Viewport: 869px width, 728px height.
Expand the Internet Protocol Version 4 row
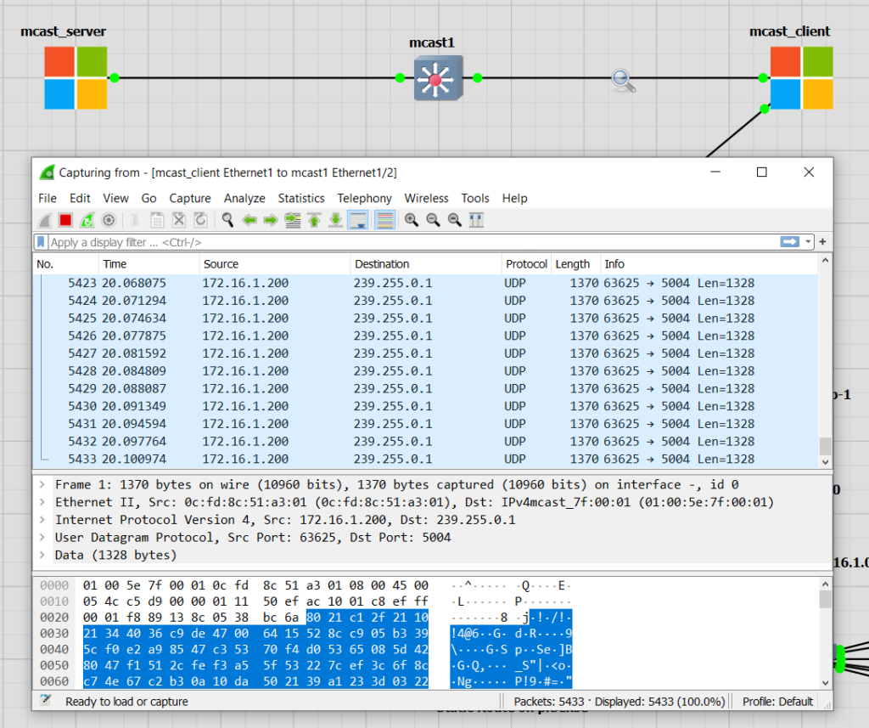[x=39, y=520]
